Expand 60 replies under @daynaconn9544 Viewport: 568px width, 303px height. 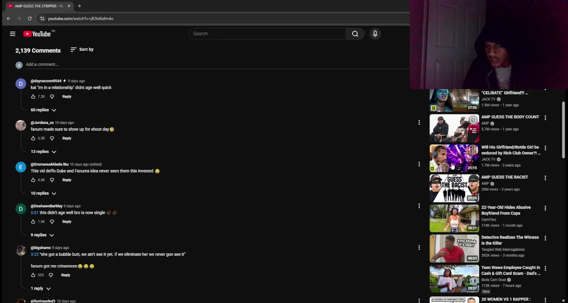point(43,110)
